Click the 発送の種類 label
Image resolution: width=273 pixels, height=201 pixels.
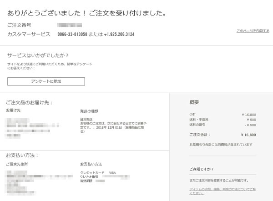[x=89, y=111]
